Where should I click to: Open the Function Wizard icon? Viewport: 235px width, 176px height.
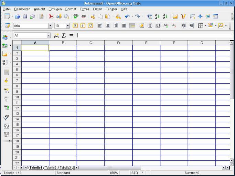pyautogui.click(x=56, y=35)
